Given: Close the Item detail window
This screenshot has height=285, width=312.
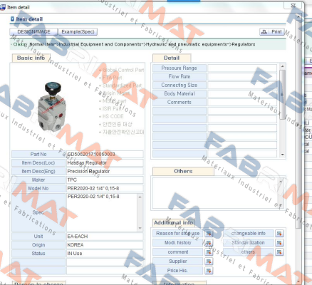Looking at the screenshot, I should (x=293, y=6).
